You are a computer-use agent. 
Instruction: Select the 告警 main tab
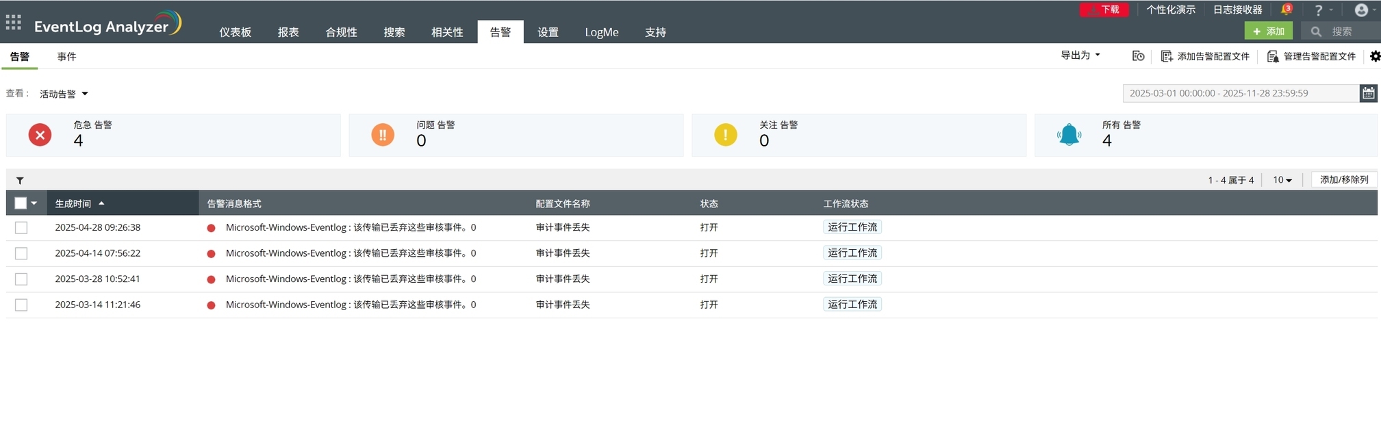tap(501, 32)
